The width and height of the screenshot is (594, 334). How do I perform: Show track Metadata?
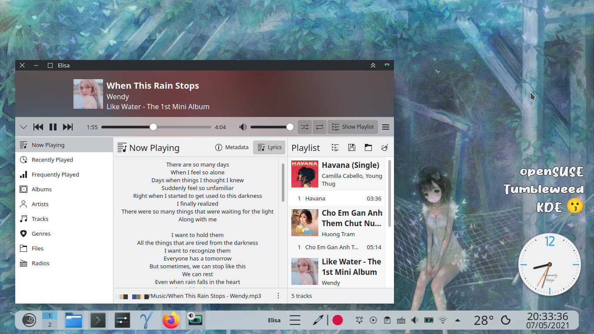[x=232, y=147]
